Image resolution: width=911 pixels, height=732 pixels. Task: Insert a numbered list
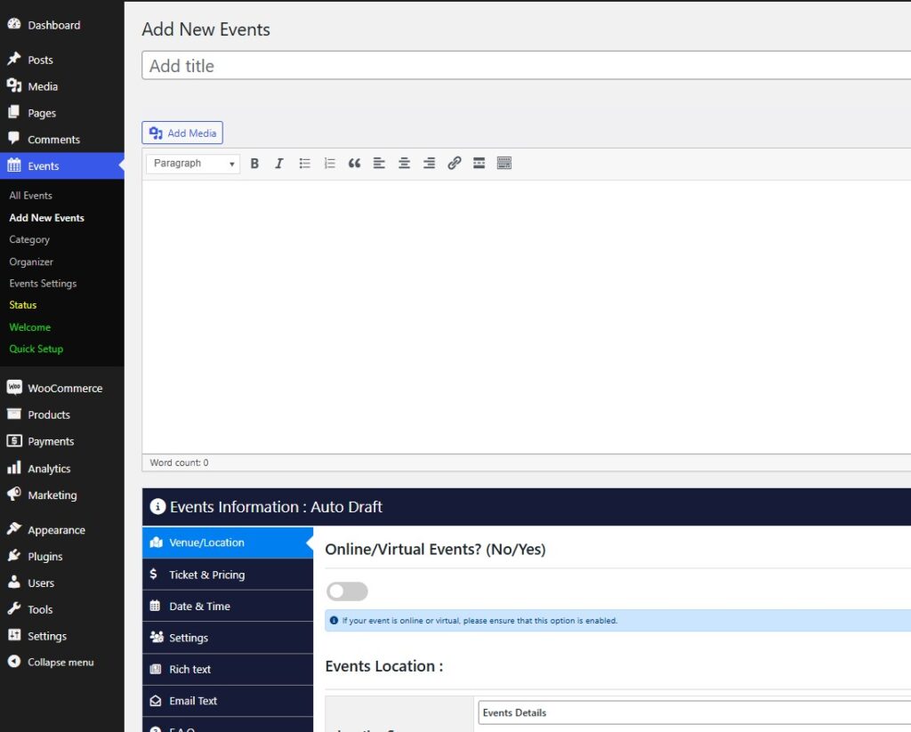tap(329, 164)
